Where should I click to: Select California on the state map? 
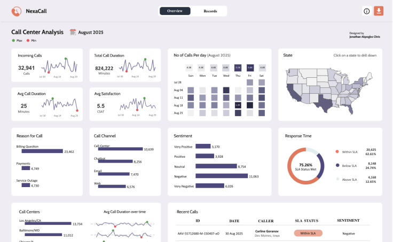tap(291, 93)
